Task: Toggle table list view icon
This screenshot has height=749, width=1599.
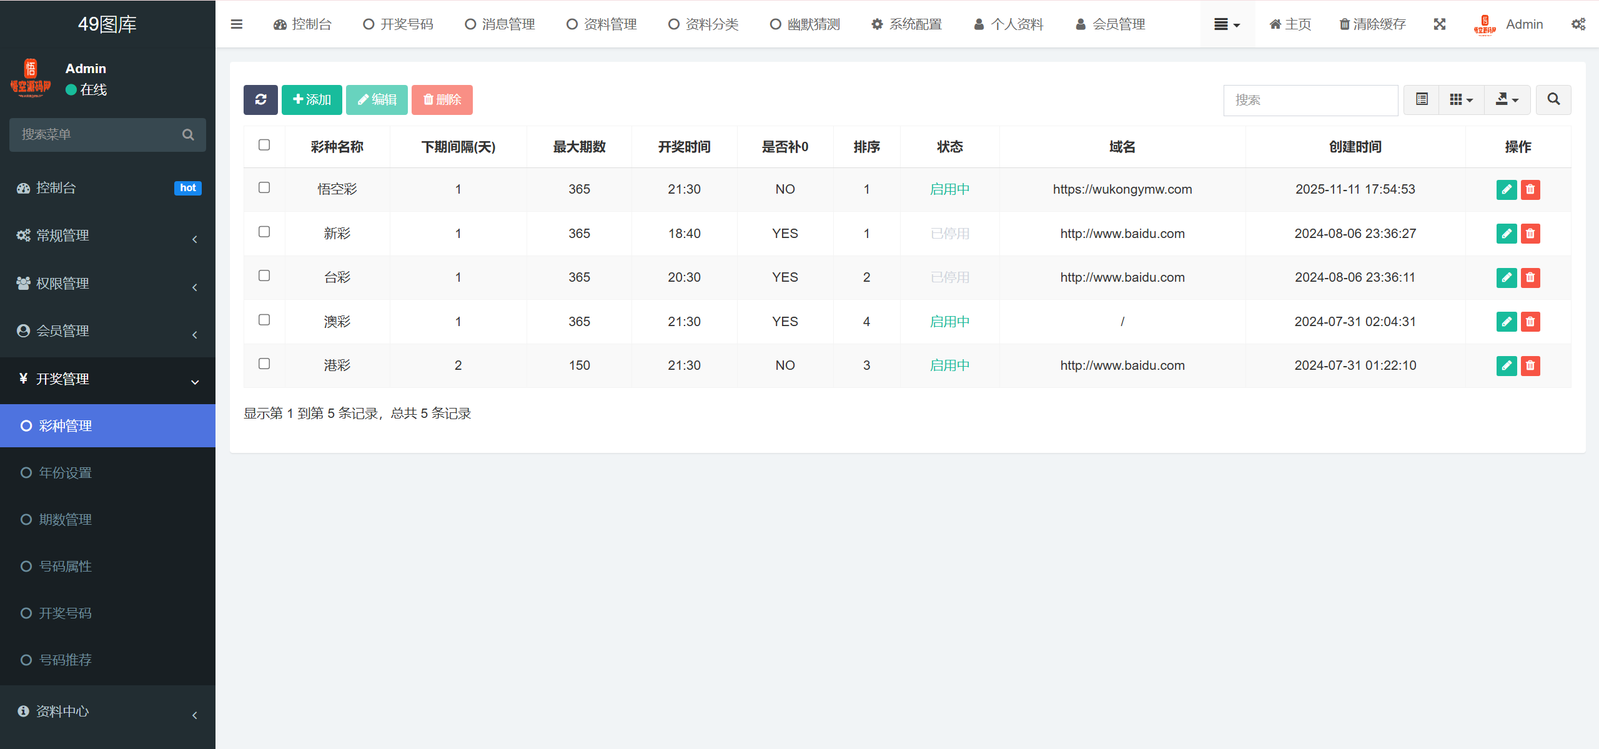Action: pyautogui.click(x=1422, y=100)
